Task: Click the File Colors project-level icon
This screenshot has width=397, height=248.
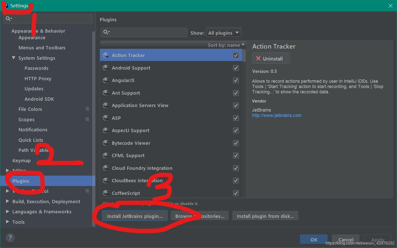Action: (87, 109)
